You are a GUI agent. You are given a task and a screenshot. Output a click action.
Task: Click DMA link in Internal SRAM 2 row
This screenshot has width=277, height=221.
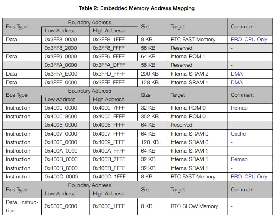coord(236,74)
